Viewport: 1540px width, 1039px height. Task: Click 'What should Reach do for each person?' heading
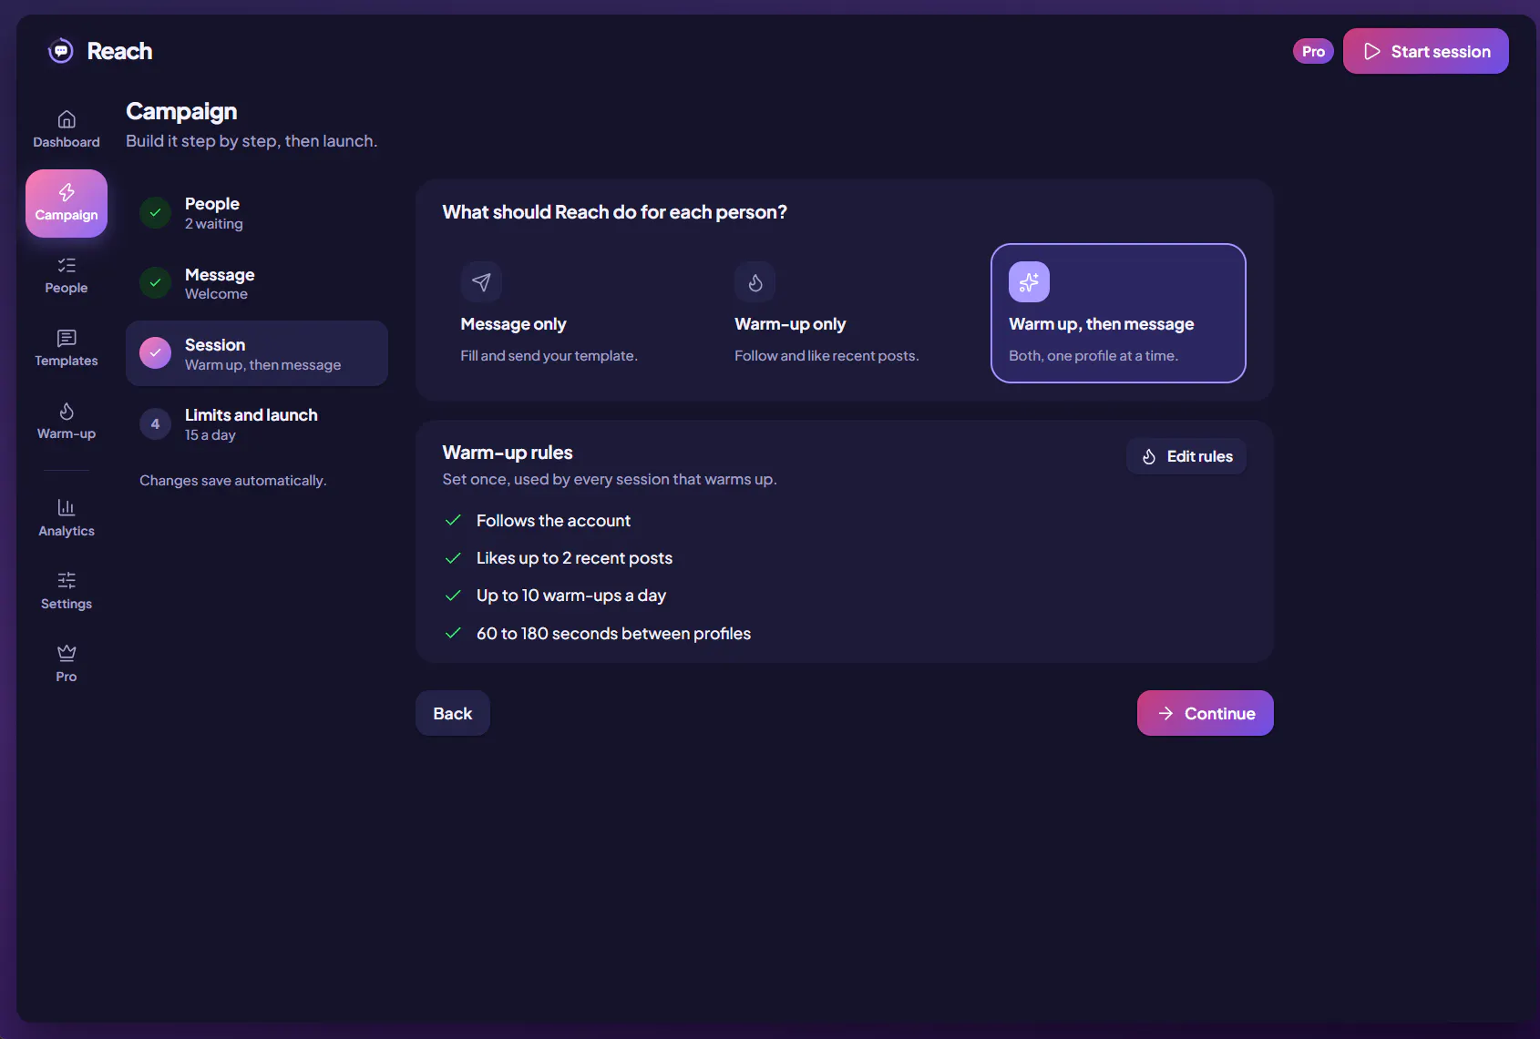click(x=615, y=212)
